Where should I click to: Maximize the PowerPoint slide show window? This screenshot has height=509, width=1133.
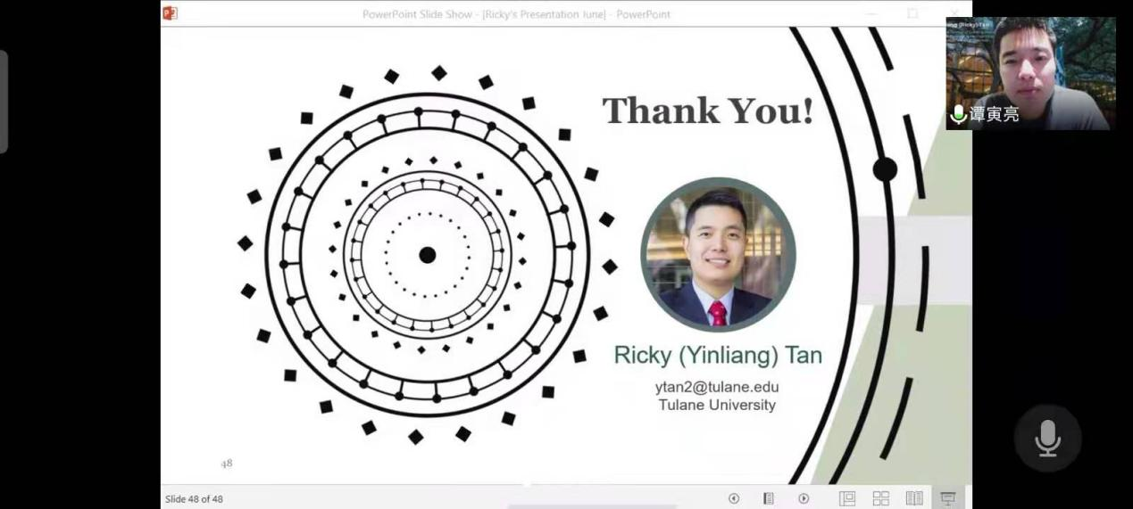pos(912,13)
